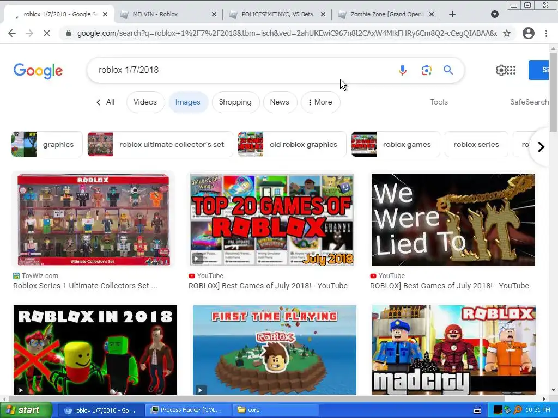Click the taskbar clock 10:31 PM

point(538,410)
